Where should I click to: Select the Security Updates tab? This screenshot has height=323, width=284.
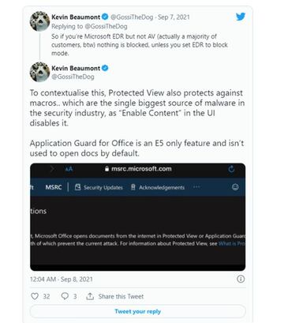click(99, 187)
